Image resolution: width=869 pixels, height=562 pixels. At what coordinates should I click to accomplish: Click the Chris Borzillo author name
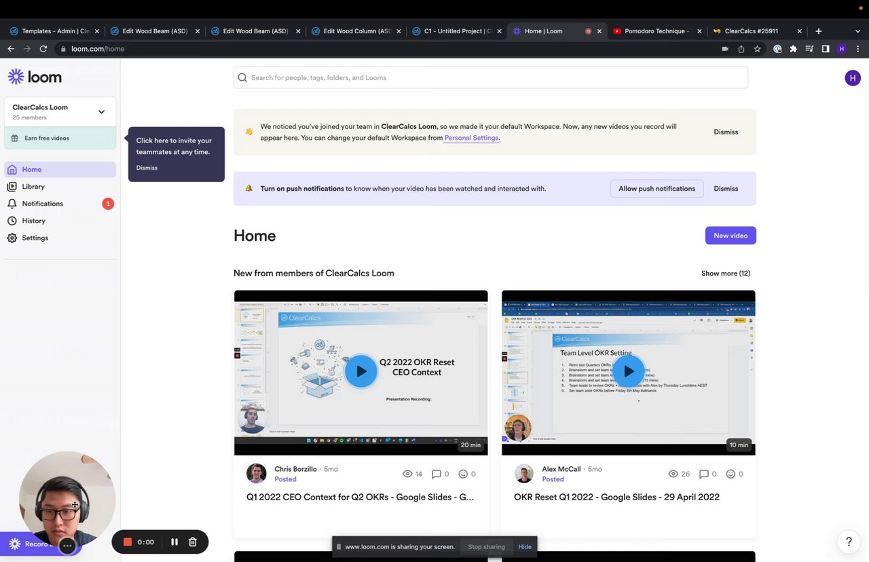(295, 469)
